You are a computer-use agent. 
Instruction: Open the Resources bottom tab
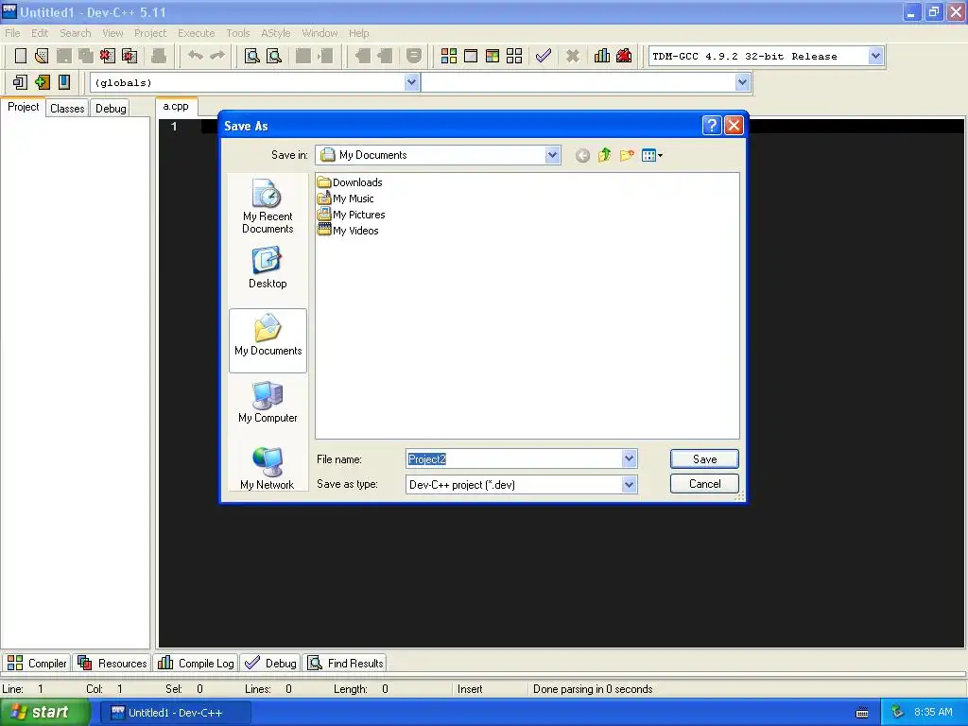[x=112, y=663]
